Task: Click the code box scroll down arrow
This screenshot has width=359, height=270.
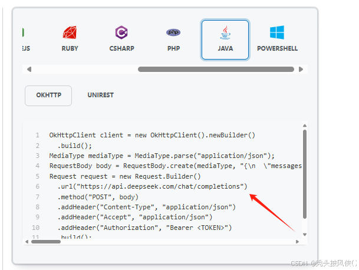Action: pos(305,234)
